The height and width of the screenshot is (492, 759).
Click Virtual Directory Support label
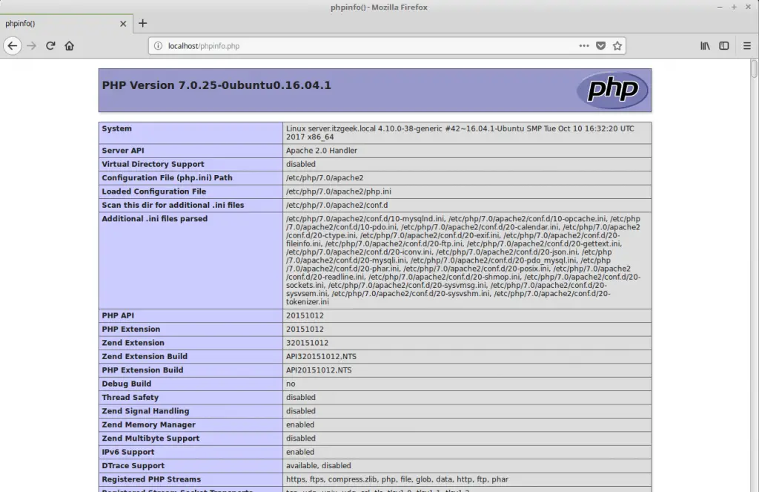point(153,164)
